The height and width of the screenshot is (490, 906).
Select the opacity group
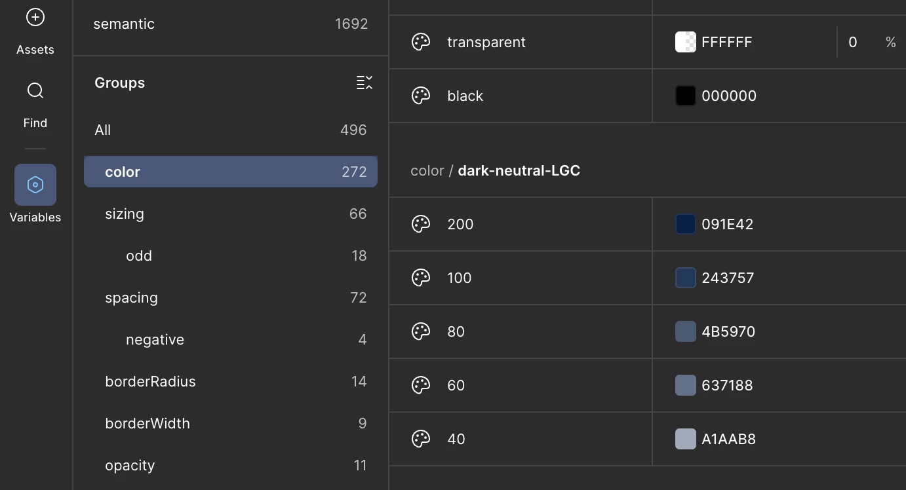[x=231, y=465]
